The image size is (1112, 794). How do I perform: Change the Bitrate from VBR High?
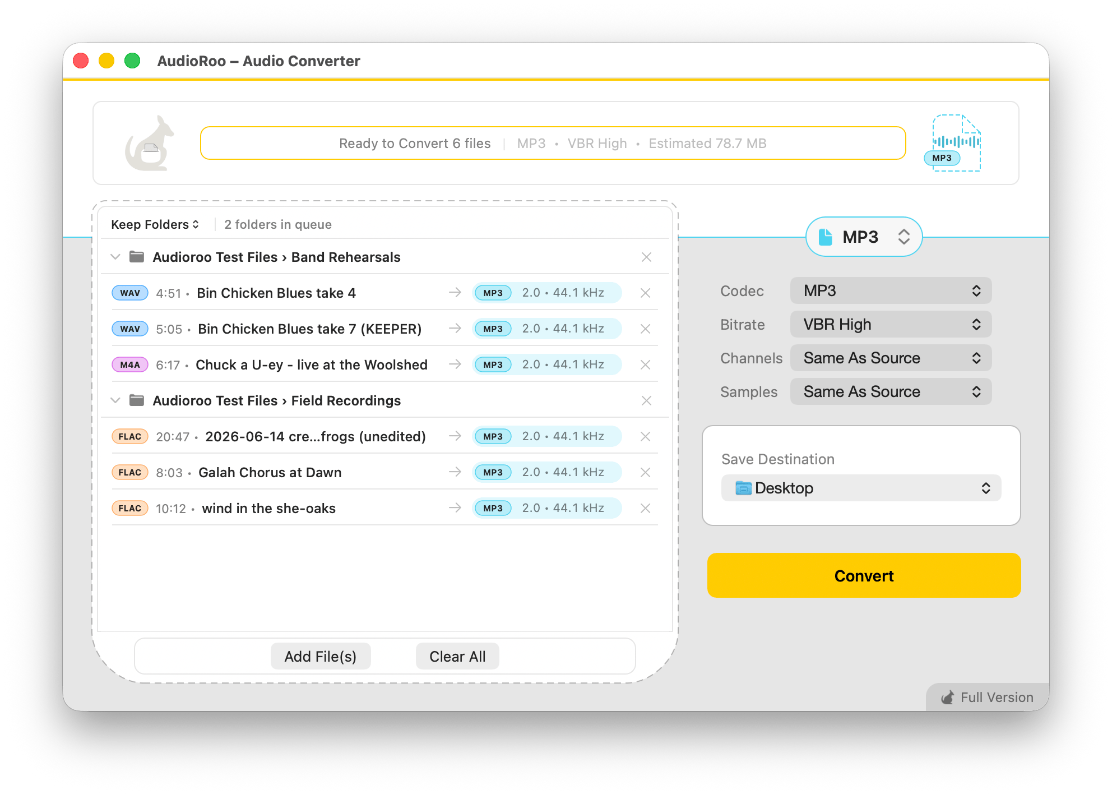point(891,324)
